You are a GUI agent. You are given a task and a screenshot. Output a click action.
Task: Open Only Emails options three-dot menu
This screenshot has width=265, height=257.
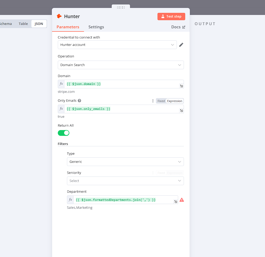pos(153,101)
